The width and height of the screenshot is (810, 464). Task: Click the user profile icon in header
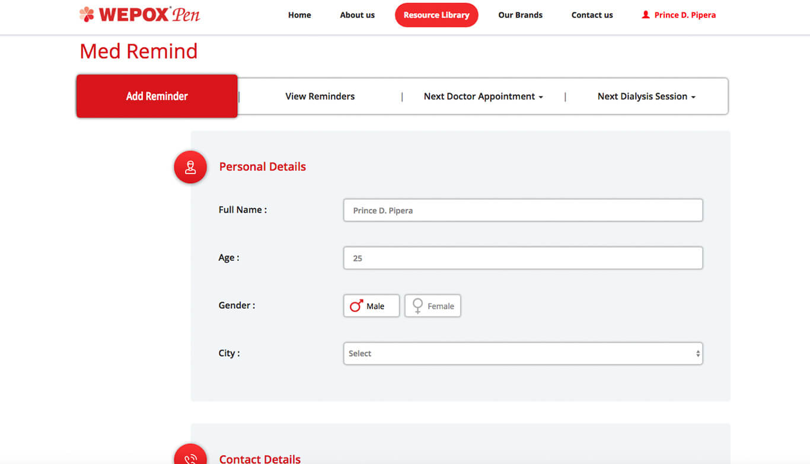click(646, 15)
